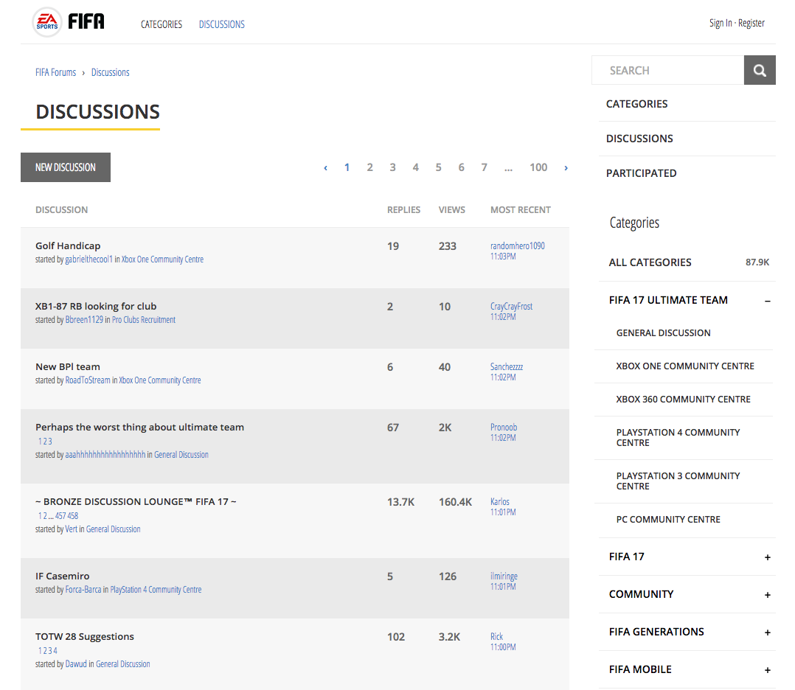Go to page 4 of discussions

point(416,167)
